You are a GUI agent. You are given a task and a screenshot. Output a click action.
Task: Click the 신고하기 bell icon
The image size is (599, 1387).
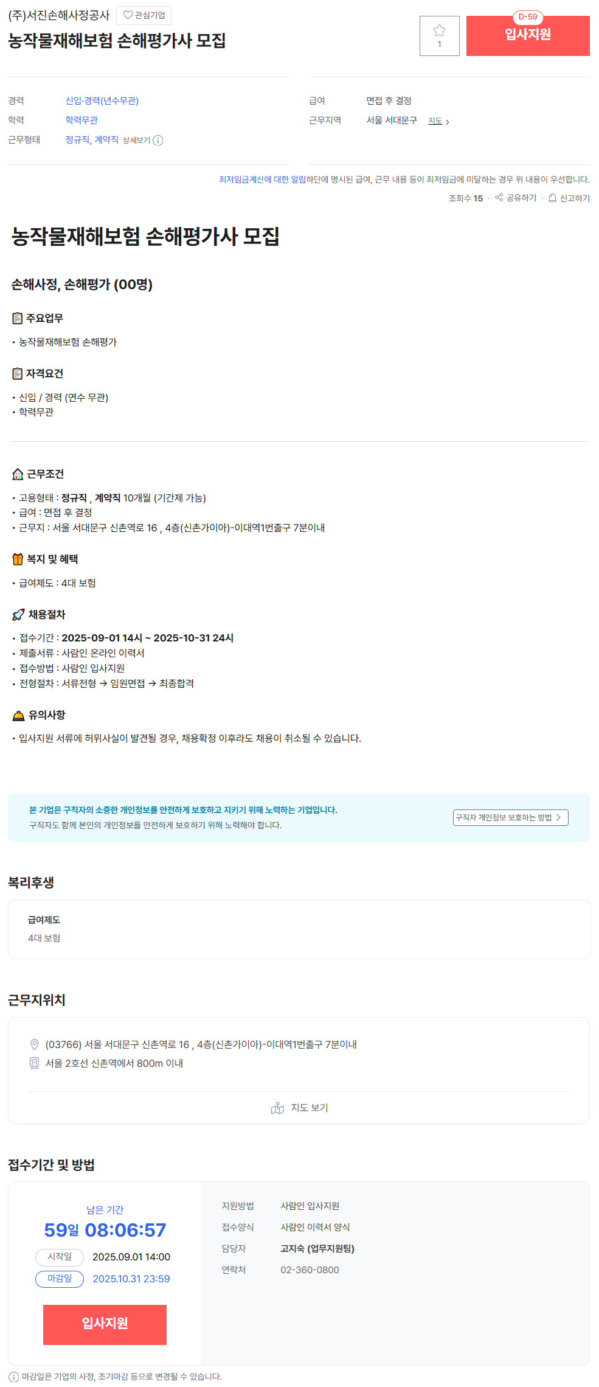552,198
